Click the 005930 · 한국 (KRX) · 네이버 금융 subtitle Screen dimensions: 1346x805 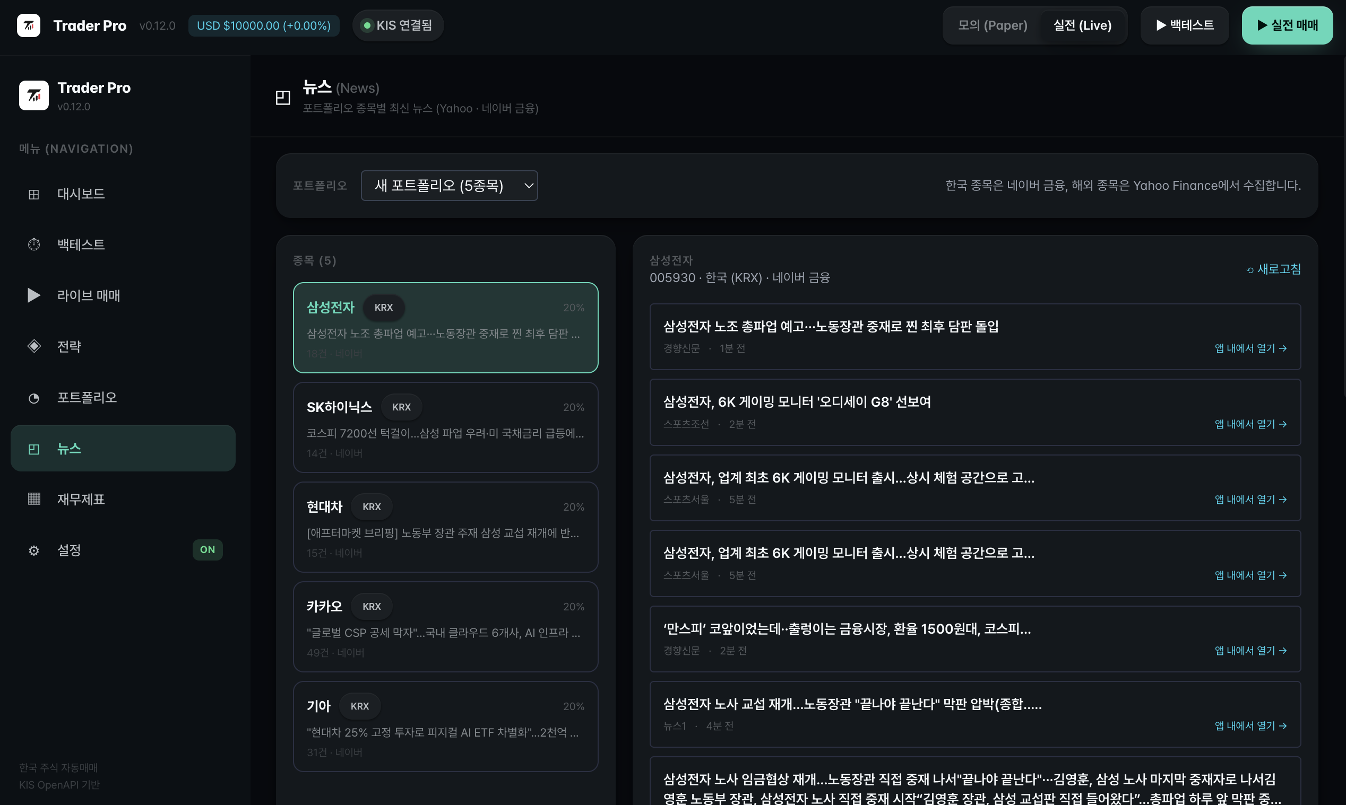(x=740, y=278)
